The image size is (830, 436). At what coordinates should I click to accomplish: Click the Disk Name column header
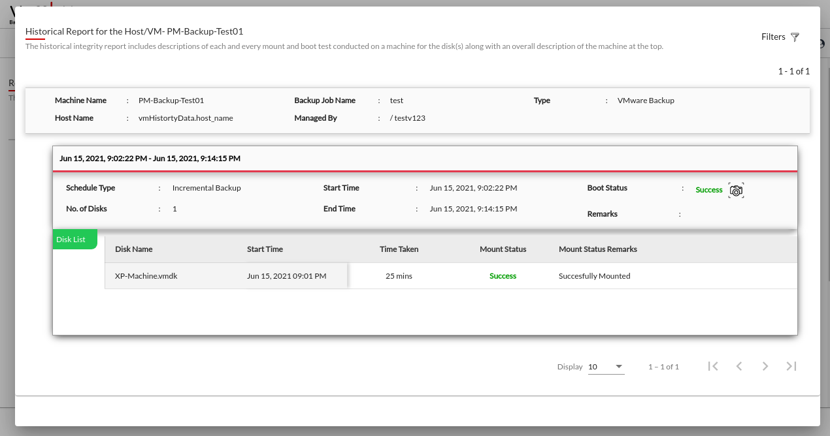click(133, 249)
